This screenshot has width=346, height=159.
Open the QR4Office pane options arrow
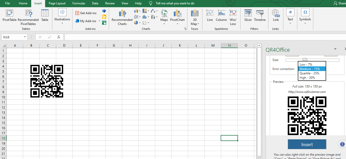point(335,49)
